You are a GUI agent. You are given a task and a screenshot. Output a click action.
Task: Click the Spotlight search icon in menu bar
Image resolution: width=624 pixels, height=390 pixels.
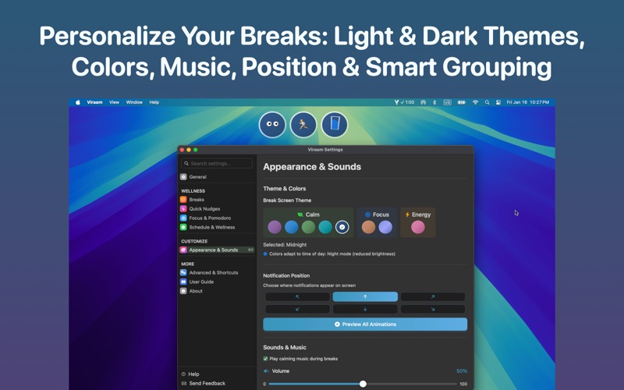[487, 102]
